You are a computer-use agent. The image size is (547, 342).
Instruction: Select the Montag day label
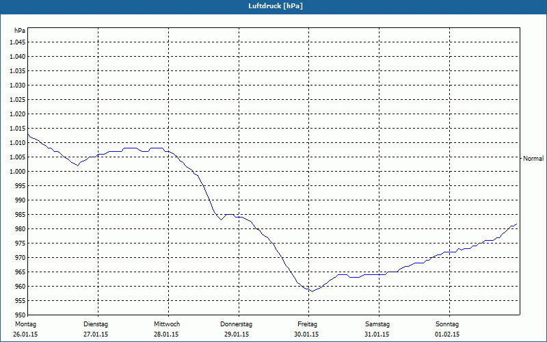point(25,324)
